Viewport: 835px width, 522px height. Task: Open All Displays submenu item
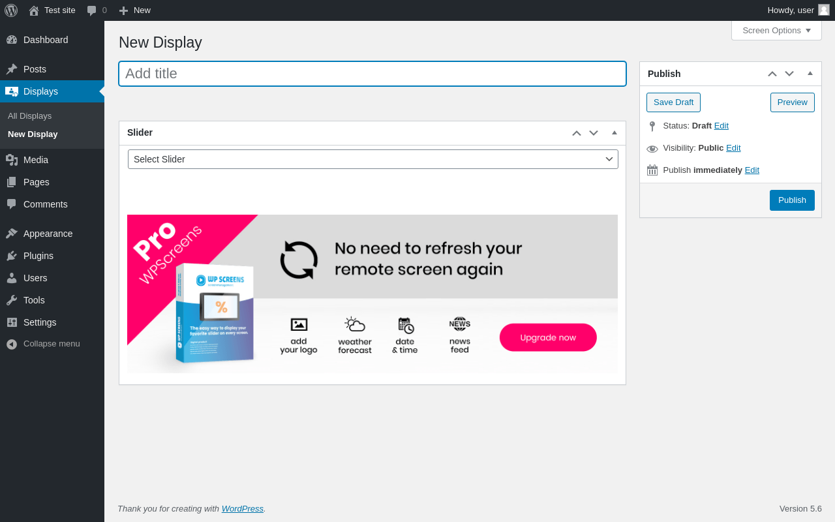(29, 115)
